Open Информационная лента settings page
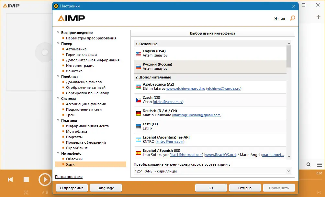This screenshot has width=325, height=197. coord(87,126)
